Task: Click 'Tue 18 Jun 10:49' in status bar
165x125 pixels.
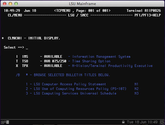Action: (x=142, y=122)
